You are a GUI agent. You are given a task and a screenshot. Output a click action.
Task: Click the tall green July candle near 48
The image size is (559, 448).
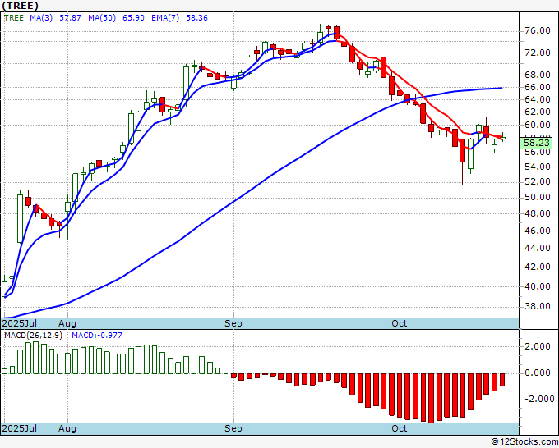pos(21,219)
